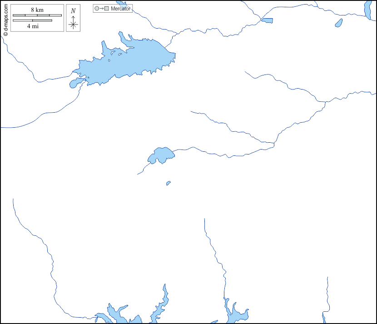Click the small oval lake in top-right area
Screen dimensions: 377x324
click(x=338, y=23)
